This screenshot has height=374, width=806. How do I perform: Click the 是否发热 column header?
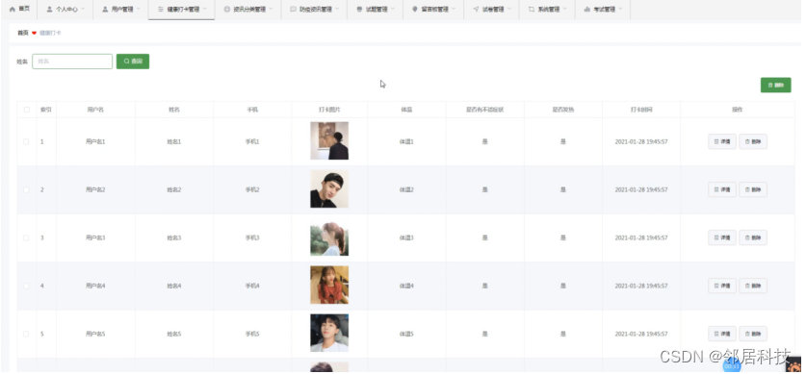(563, 110)
